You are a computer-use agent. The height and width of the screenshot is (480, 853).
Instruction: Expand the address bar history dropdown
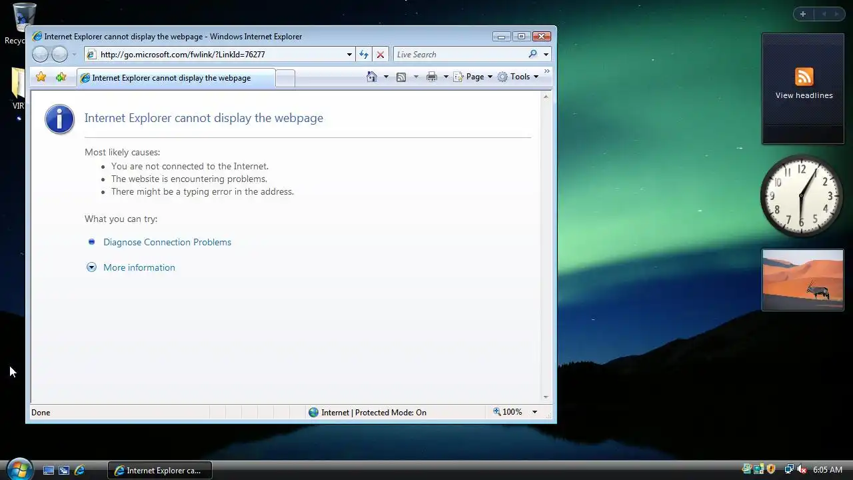(349, 55)
